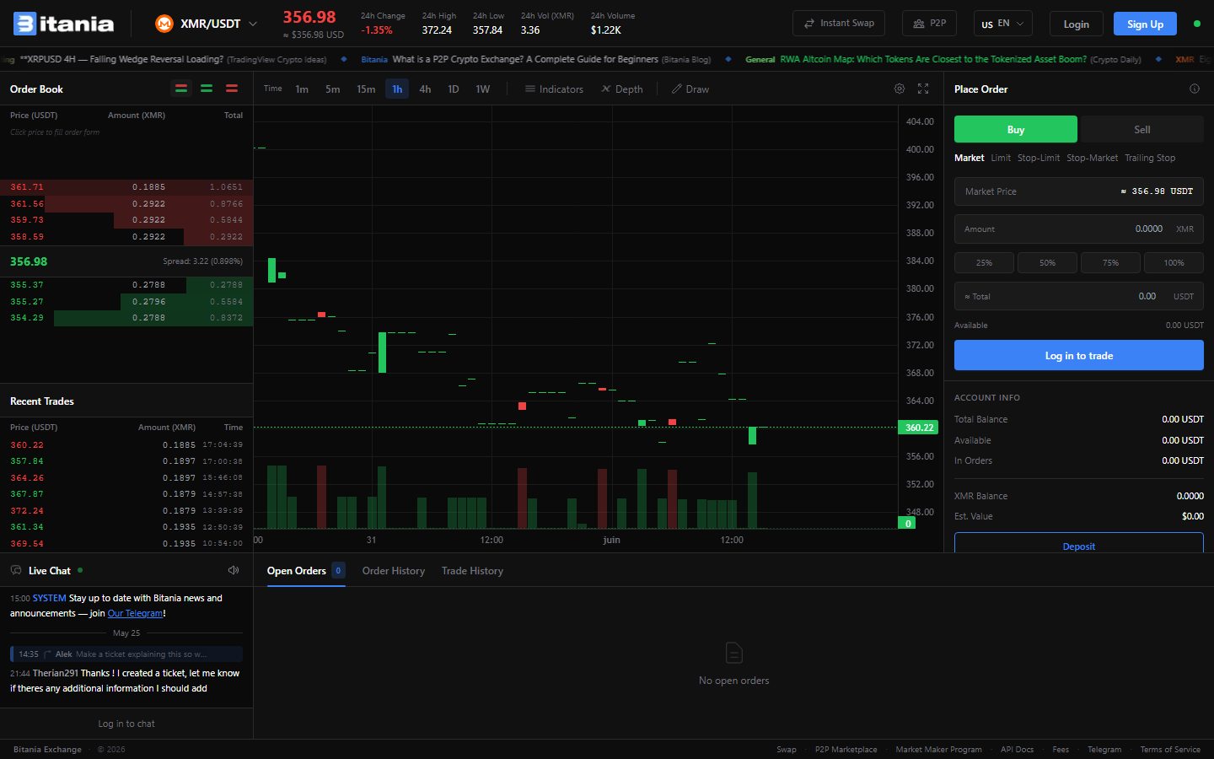This screenshot has height=759, width=1214.
Task: Click the Total USDT input field
Action: pos(1079,296)
